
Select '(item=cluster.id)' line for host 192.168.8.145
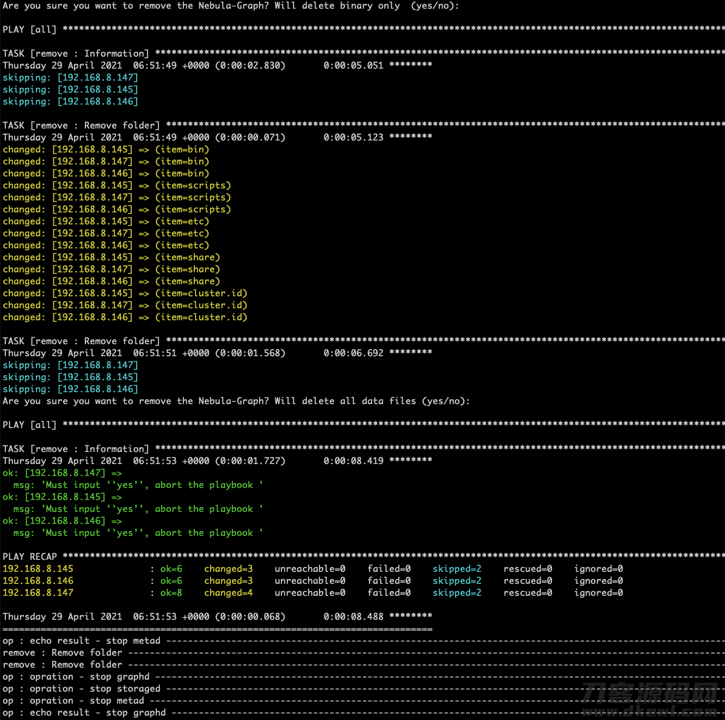(x=125, y=294)
